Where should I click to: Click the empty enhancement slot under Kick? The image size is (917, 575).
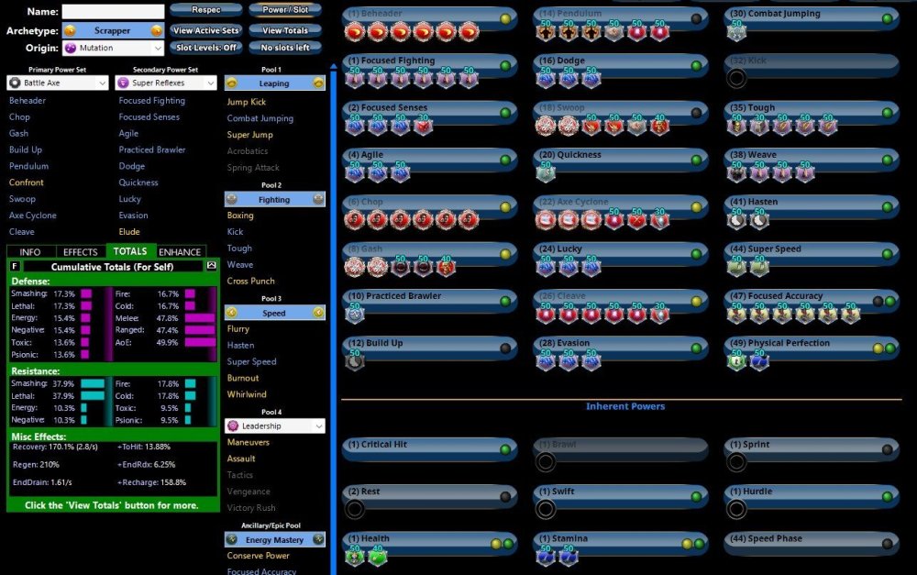click(x=736, y=78)
